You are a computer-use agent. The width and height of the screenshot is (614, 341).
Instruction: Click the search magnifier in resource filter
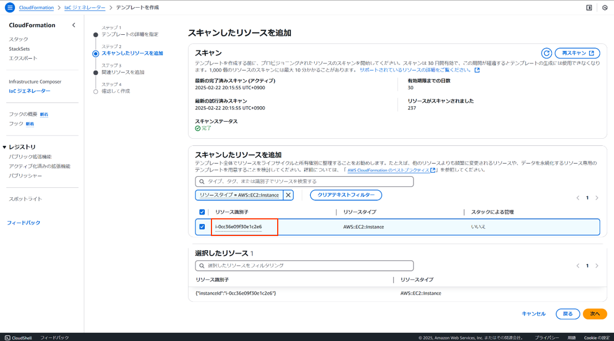(x=203, y=182)
